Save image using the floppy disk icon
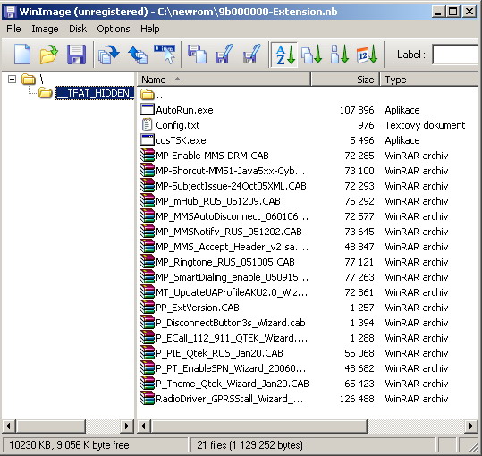The height and width of the screenshot is (456, 482). (76, 55)
